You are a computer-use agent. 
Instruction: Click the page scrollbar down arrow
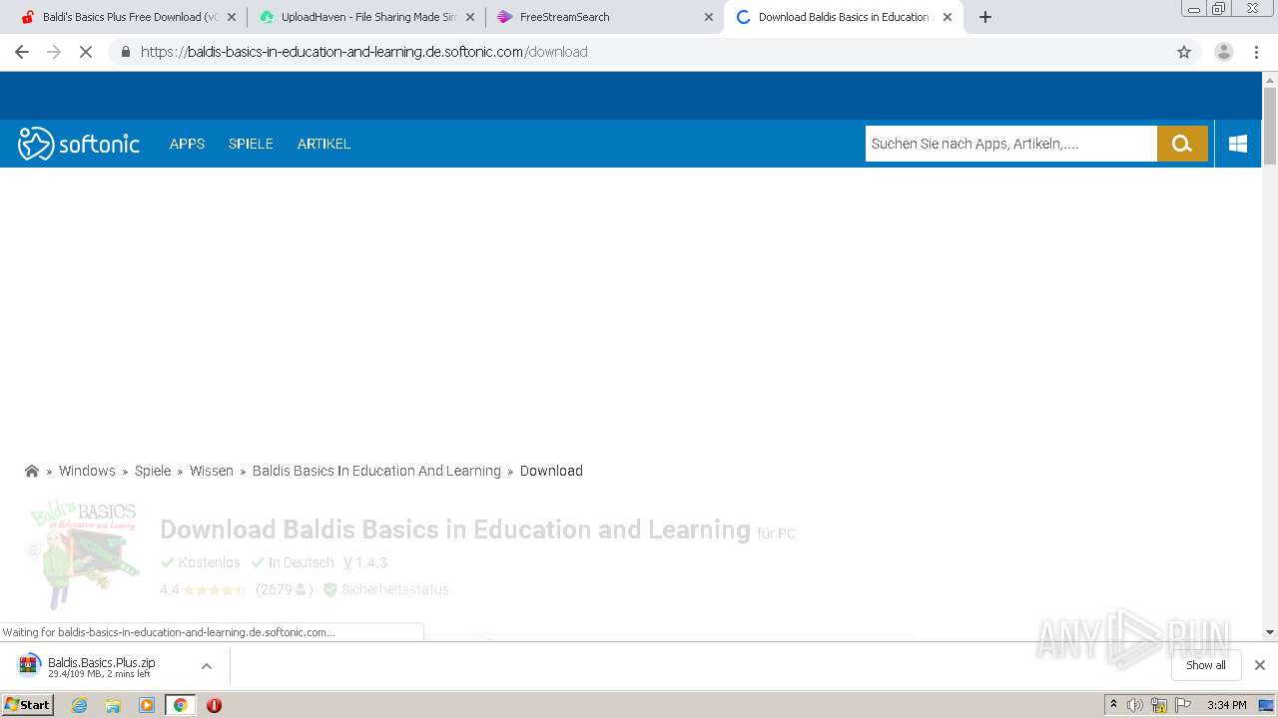tap(1270, 632)
